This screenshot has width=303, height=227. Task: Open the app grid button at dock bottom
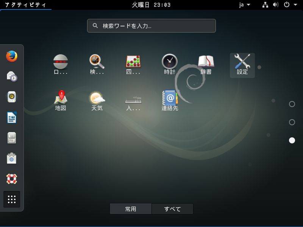[x=11, y=199]
